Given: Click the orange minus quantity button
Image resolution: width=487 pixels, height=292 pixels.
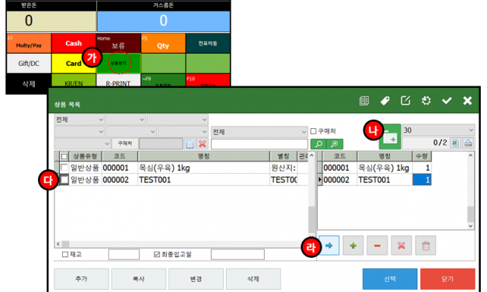Looking at the screenshot, I should [377, 245].
